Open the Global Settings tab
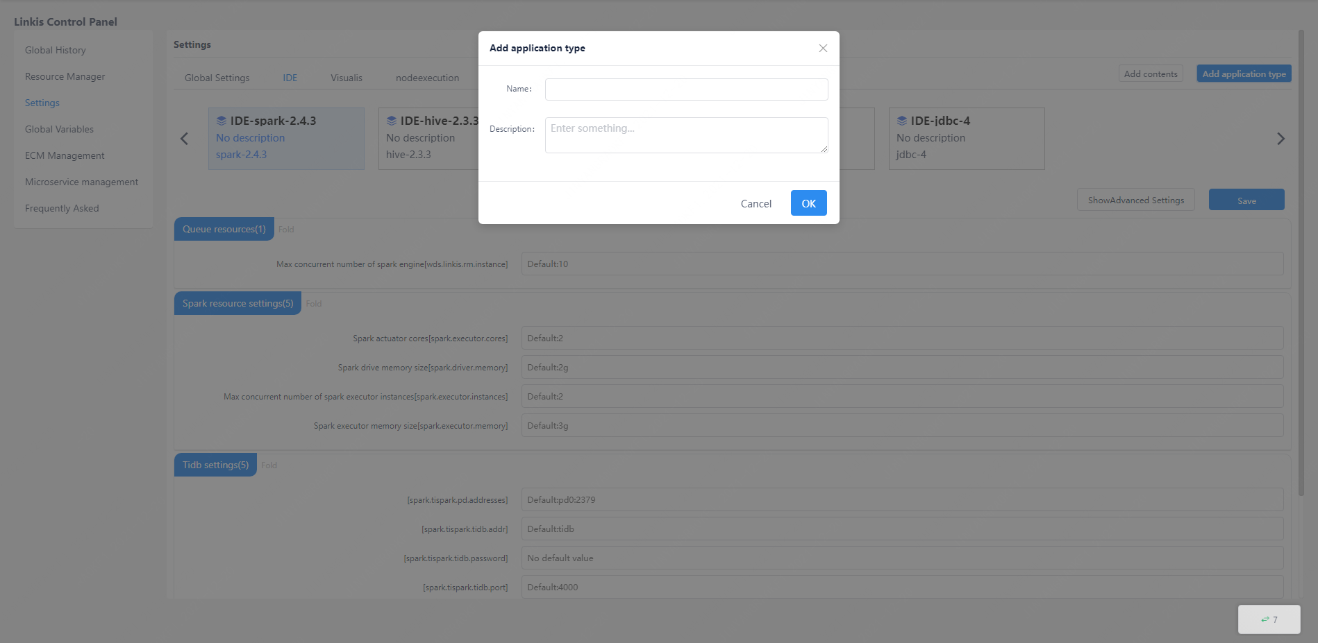 217,78
